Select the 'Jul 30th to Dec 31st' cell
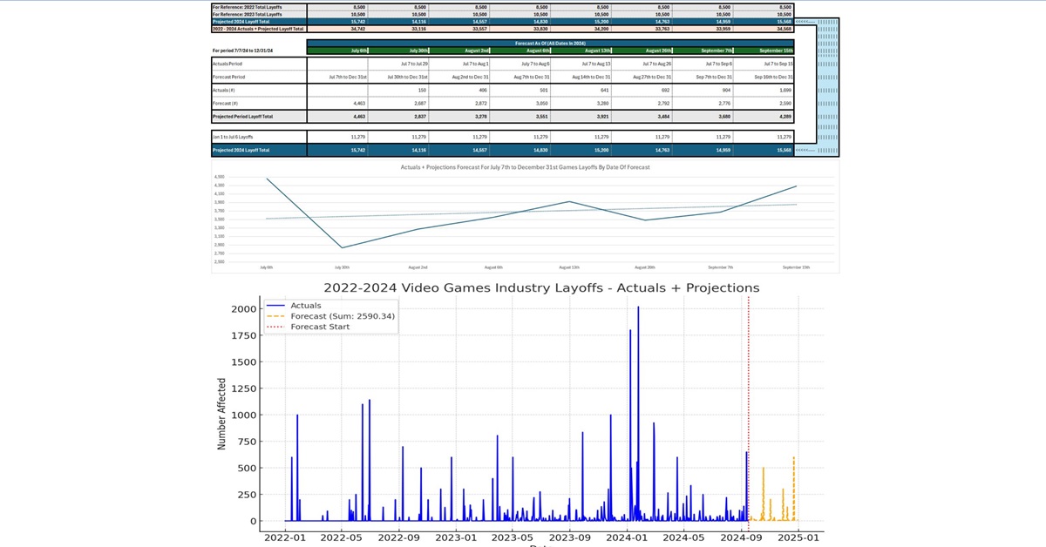 tap(408, 77)
